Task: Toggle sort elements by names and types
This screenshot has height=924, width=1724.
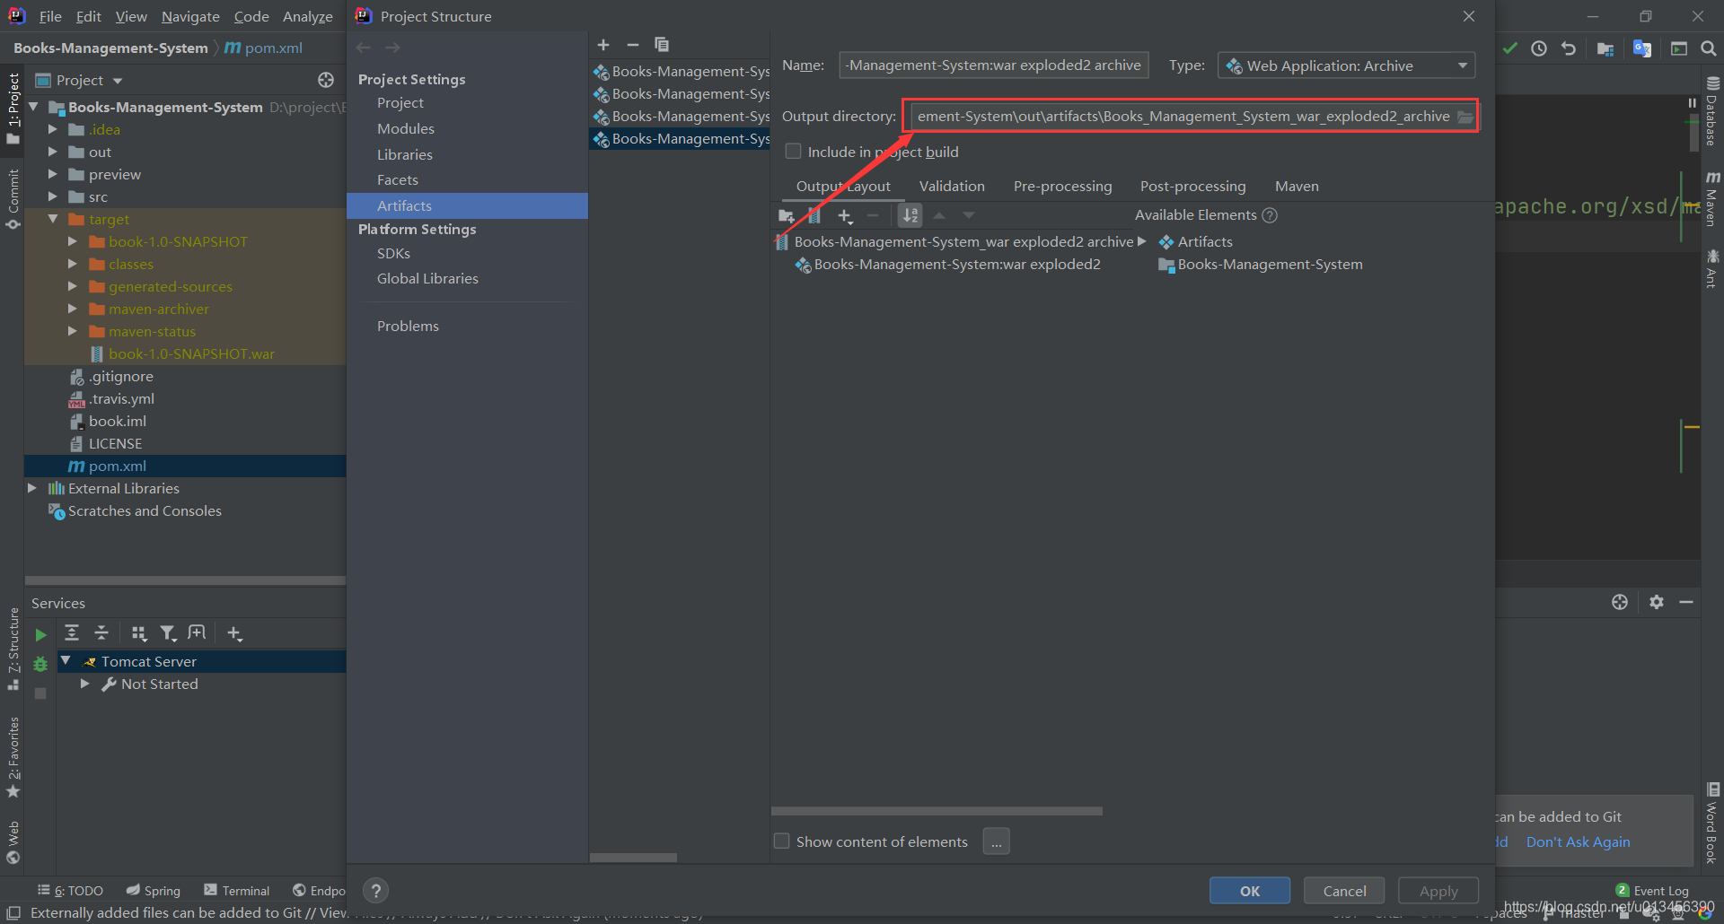Action: (910, 215)
